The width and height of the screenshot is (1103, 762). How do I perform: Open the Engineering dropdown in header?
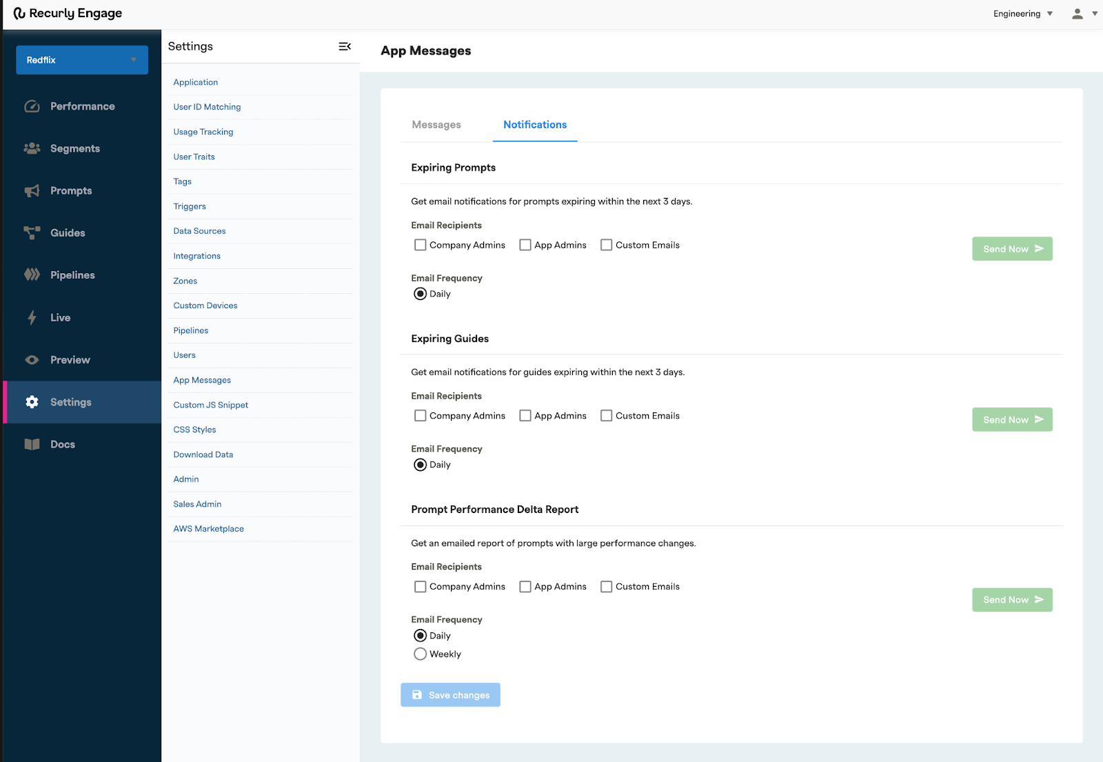1023,14
